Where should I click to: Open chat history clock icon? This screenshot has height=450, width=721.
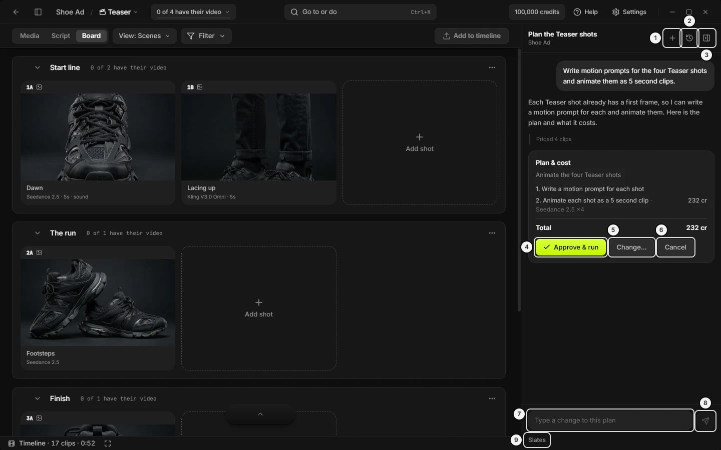[689, 38]
